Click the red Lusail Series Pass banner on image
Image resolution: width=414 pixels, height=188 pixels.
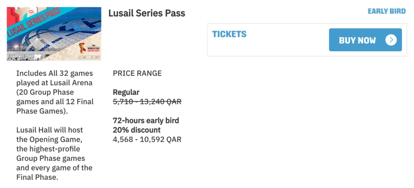34,23
